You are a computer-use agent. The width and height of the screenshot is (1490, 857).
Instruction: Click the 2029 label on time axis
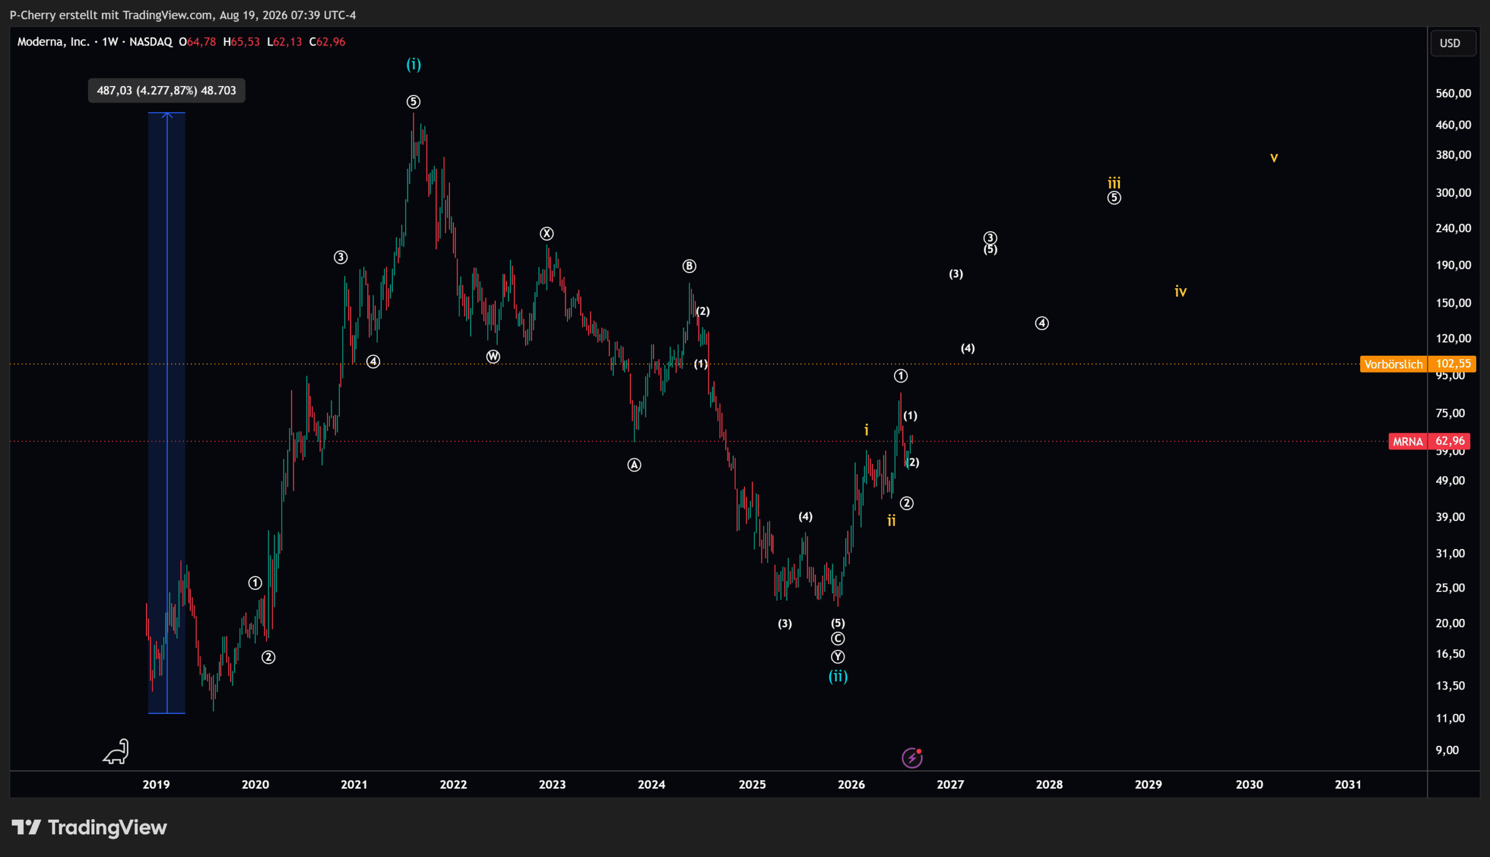[1148, 785]
